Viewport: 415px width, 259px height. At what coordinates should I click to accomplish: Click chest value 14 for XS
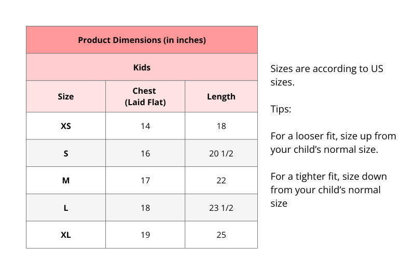(145, 126)
